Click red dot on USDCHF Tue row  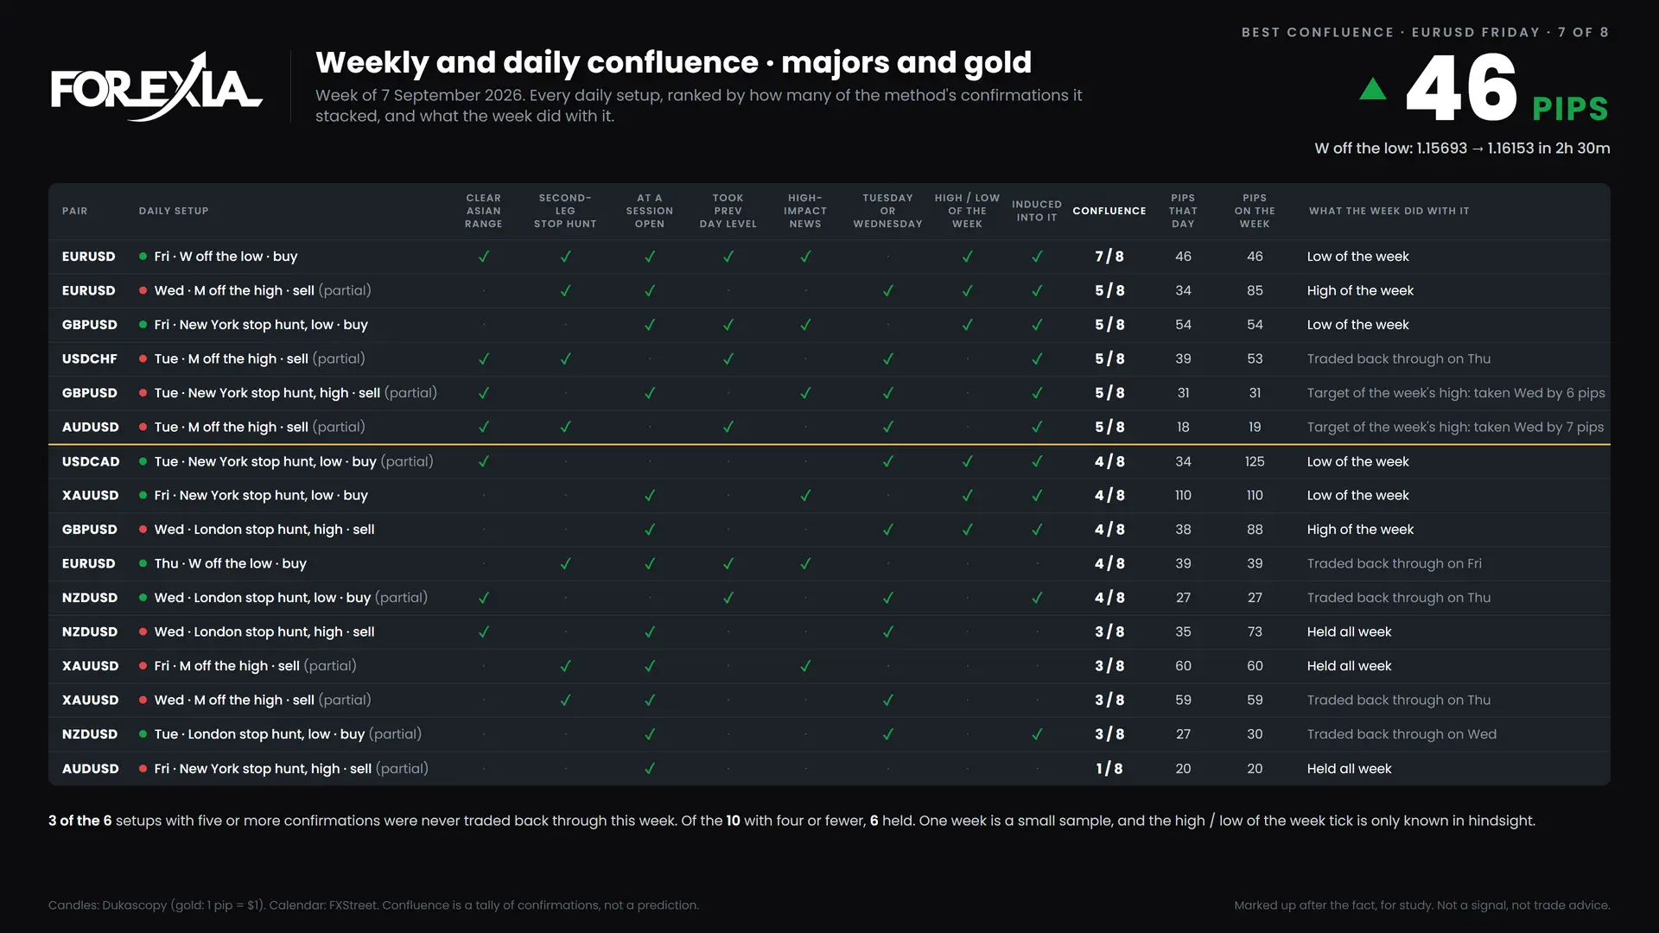coord(143,359)
